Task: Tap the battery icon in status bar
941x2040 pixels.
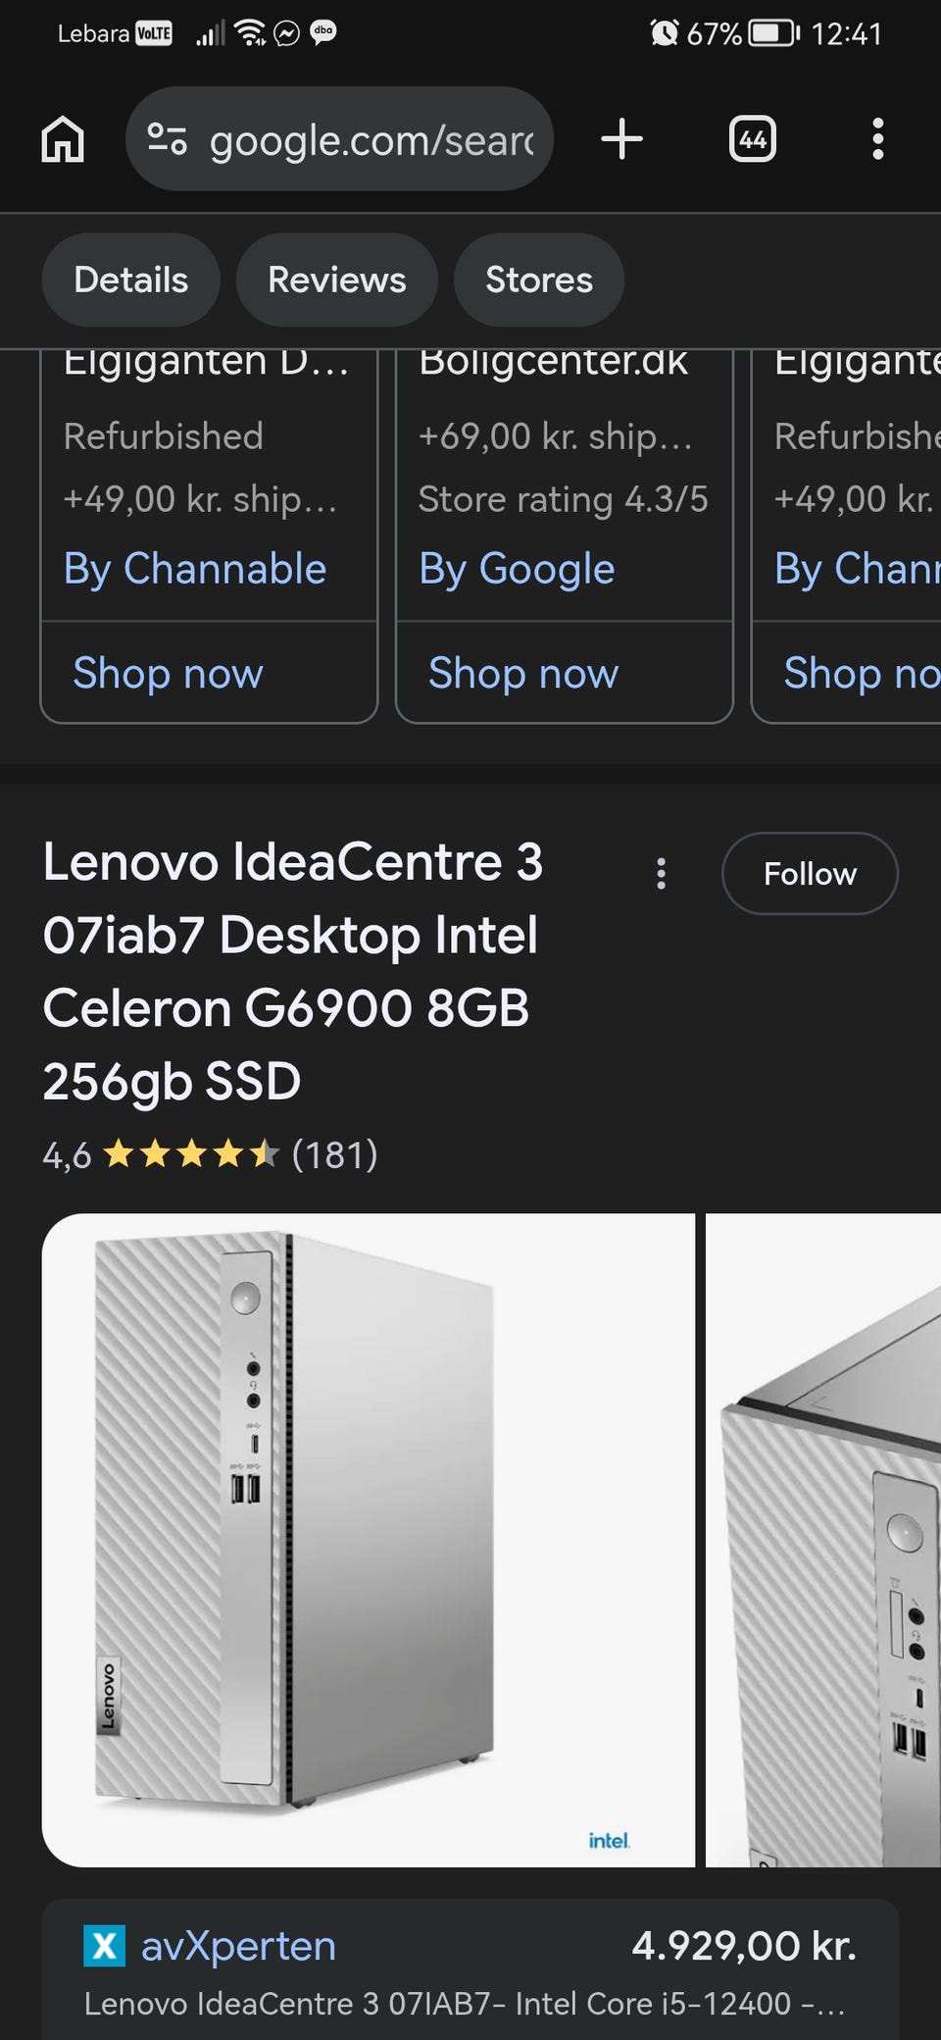Action: (773, 33)
